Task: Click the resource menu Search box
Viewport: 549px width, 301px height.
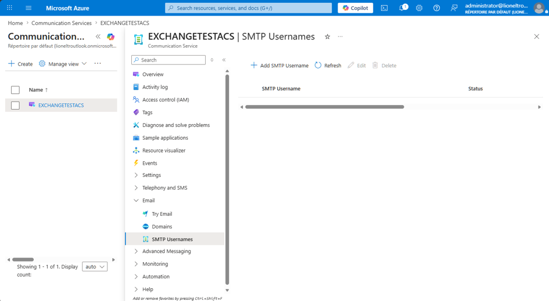Action: [168, 60]
